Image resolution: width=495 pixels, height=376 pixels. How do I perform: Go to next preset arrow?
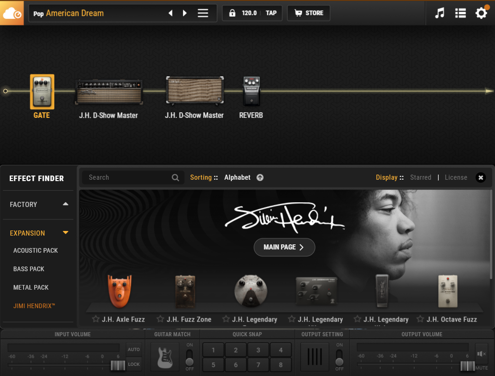(185, 13)
